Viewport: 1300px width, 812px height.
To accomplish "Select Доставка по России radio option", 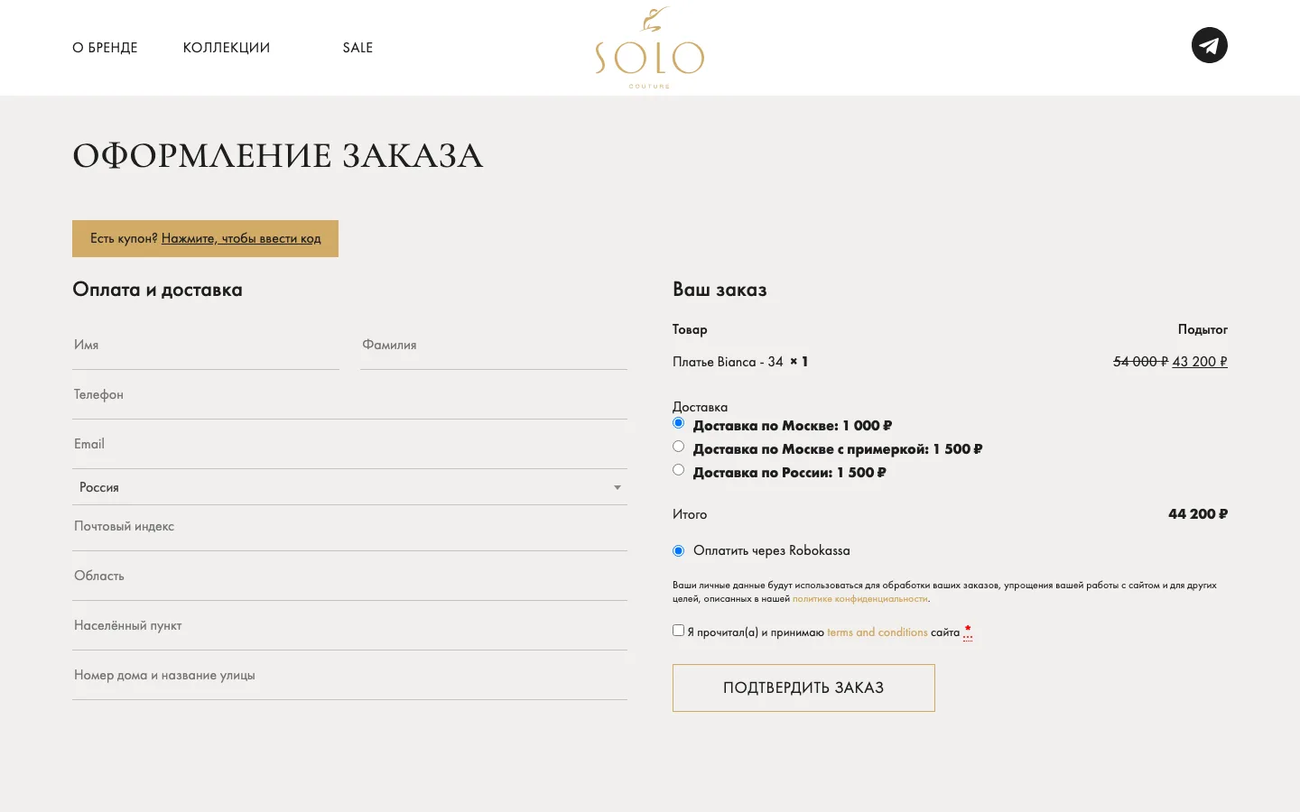I will (x=678, y=470).
